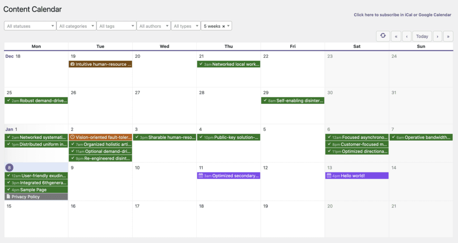The width and height of the screenshot is (458, 243).
Task: Select the 1pm 'Distributed uniform in...' post
Action: point(36,144)
